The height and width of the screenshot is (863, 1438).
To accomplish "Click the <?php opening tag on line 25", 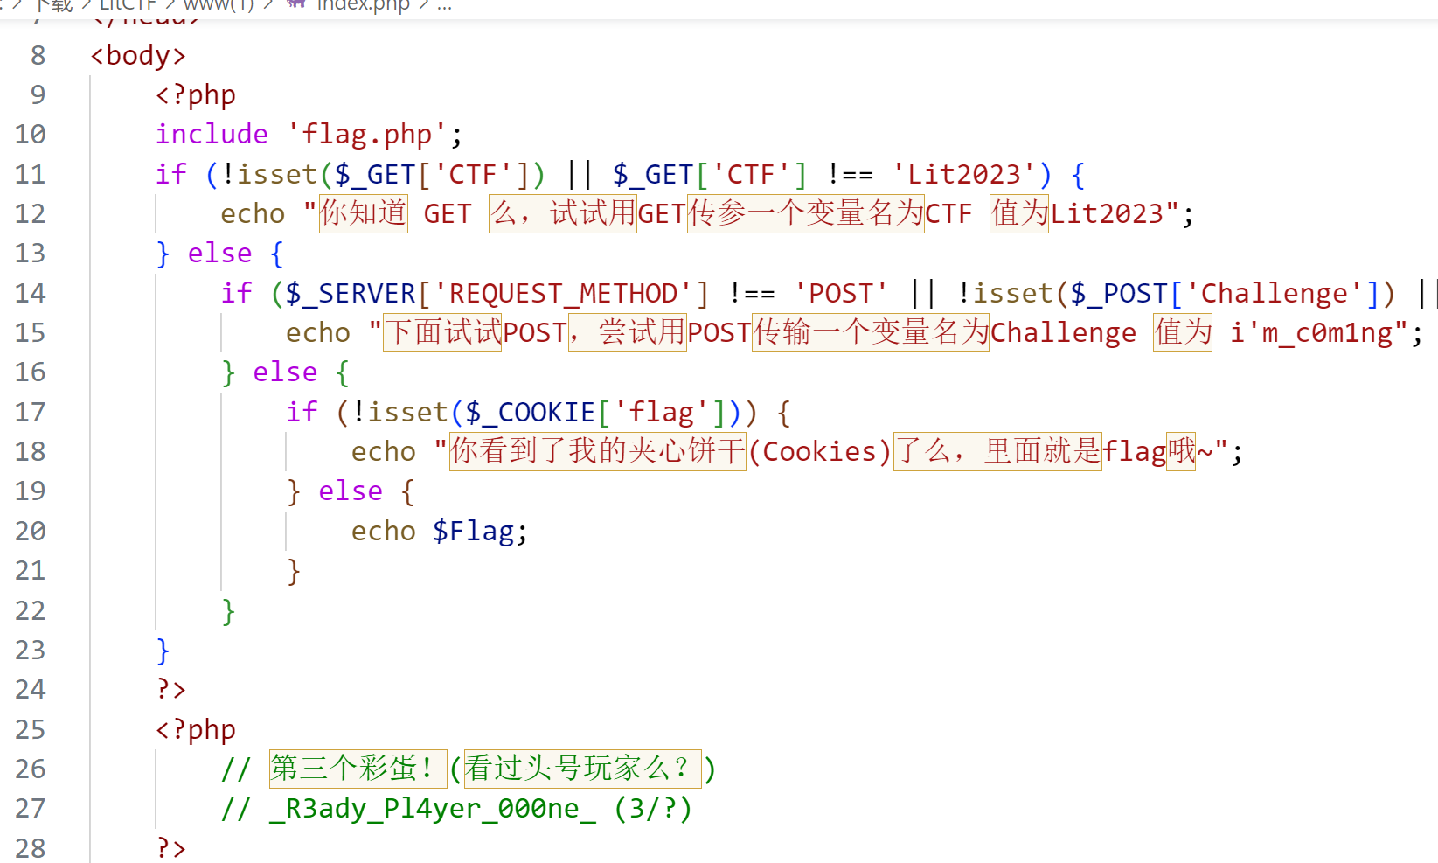I will click(196, 729).
